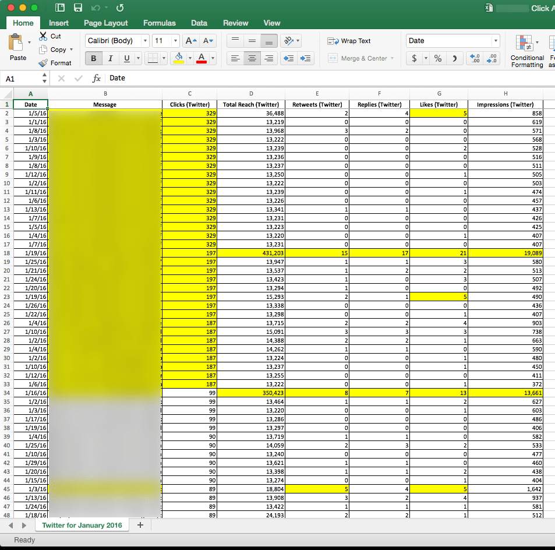Image resolution: width=555 pixels, height=550 pixels.
Task: Toggle Align Left
Action: (x=235, y=58)
